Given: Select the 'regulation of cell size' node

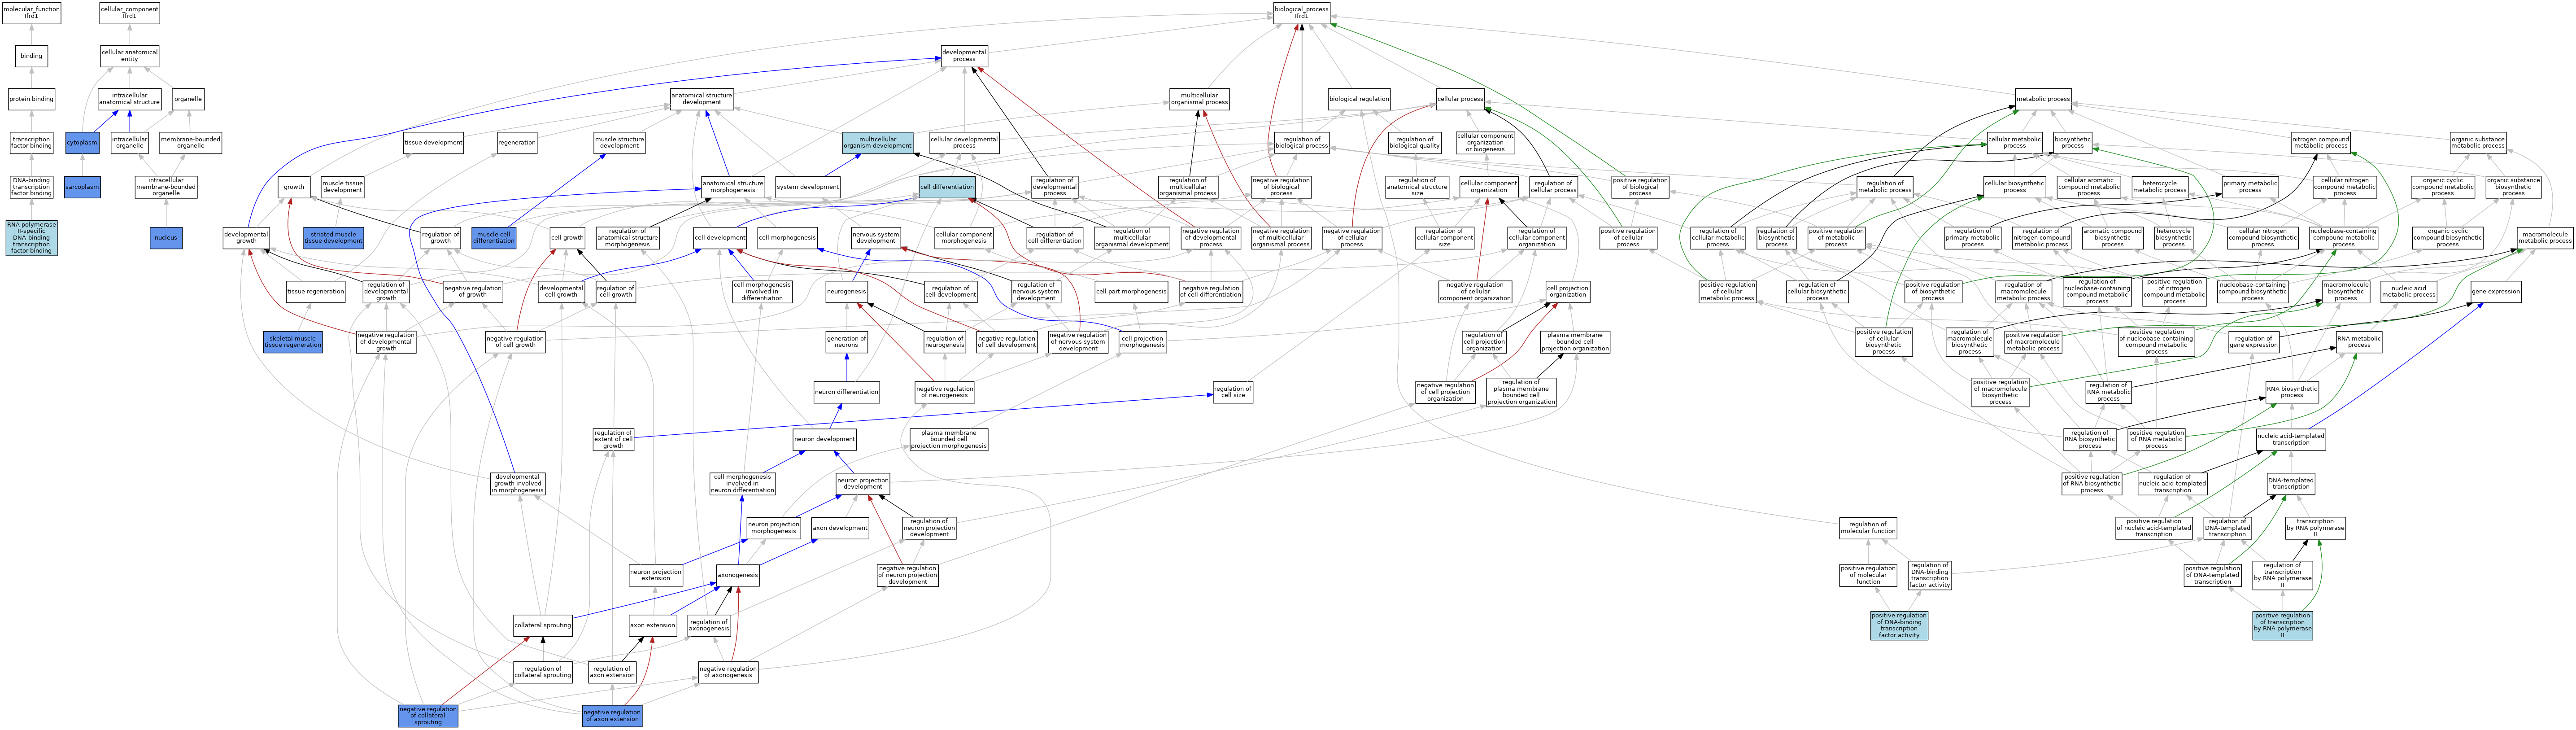Looking at the screenshot, I should [x=1232, y=392].
